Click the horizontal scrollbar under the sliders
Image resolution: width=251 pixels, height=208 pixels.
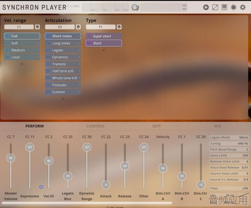click(x=87, y=203)
